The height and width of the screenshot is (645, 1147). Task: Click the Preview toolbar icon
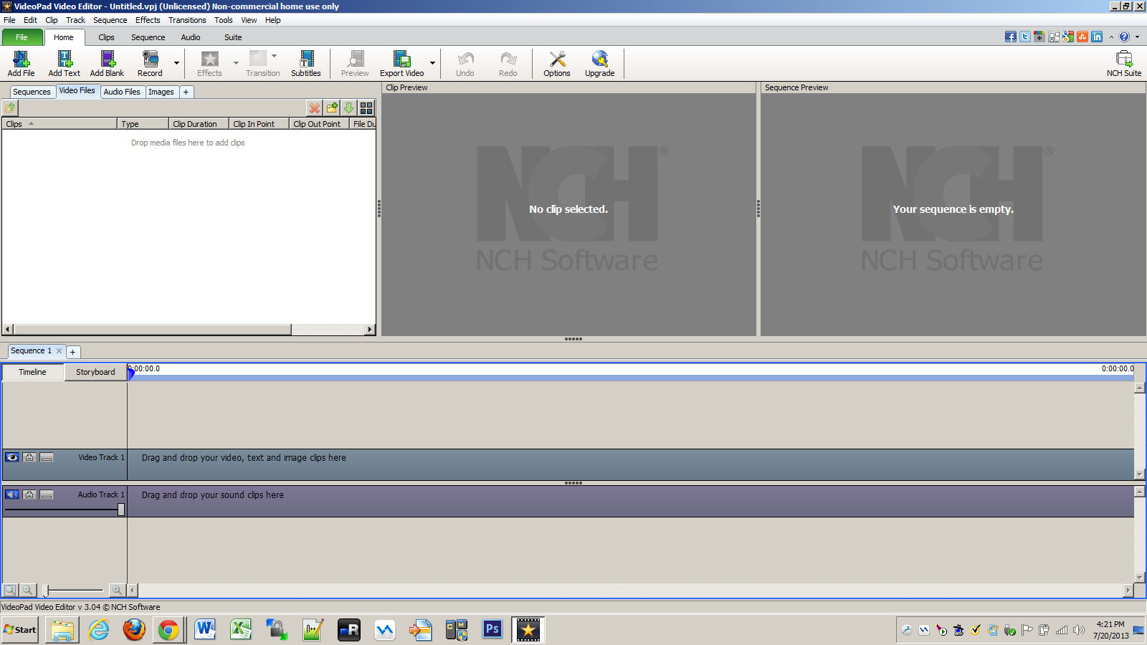[355, 63]
